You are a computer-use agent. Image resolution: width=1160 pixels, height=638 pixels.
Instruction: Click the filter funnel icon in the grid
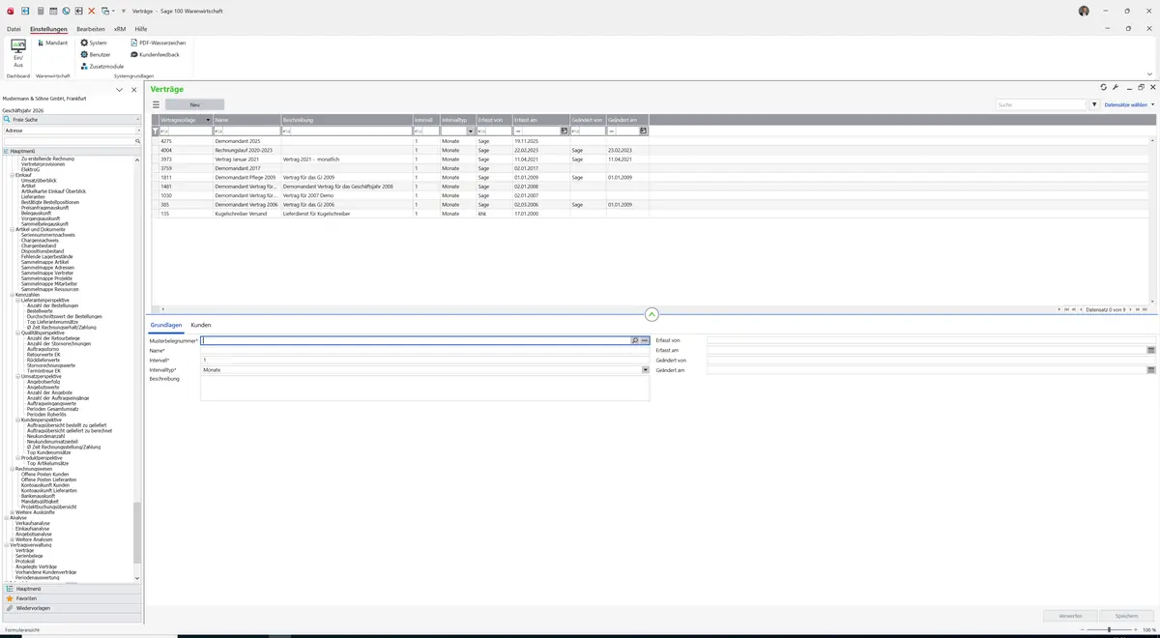point(156,130)
